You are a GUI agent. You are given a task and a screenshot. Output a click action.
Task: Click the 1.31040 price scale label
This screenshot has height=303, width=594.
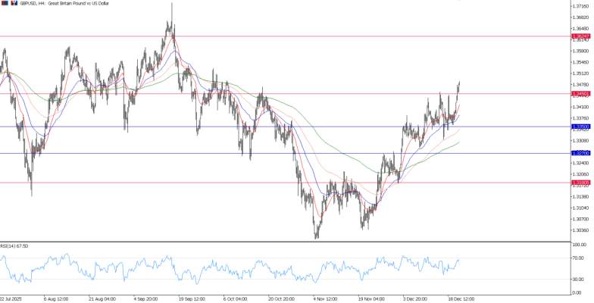coord(582,208)
